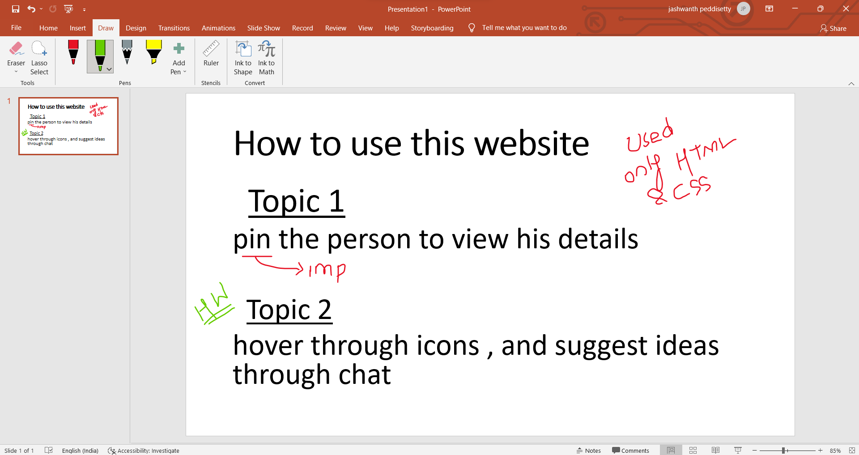
Task: Click the Ink to Shape icon
Action: click(x=243, y=58)
